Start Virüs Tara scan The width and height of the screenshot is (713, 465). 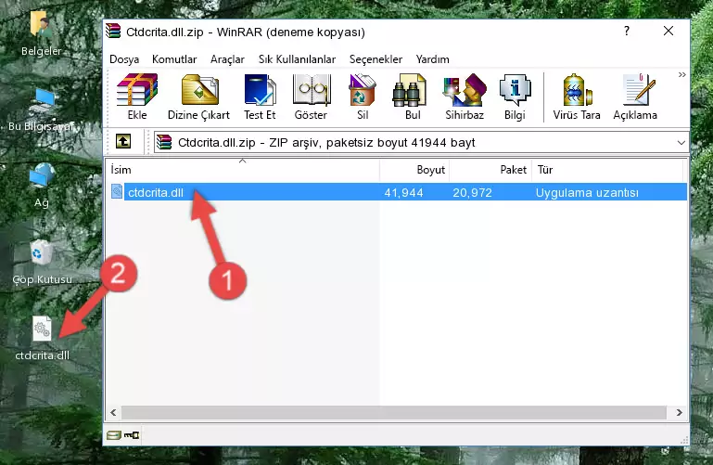(577, 97)
